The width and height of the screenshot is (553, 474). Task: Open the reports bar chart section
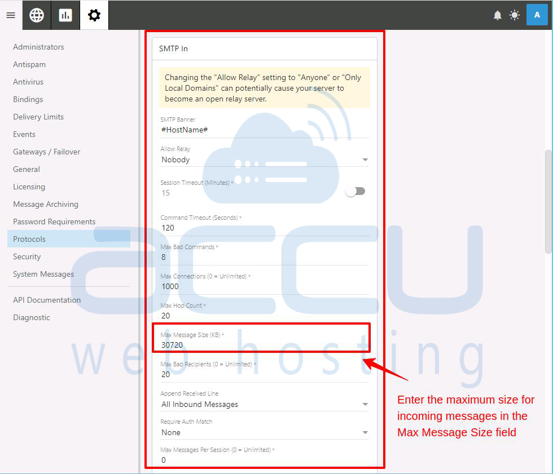65,15
